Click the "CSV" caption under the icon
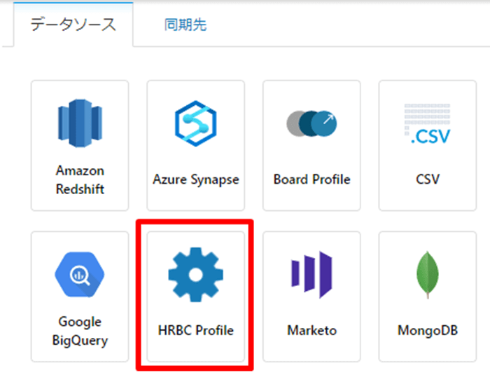Viewport: 490px width, 382px height. tap(428, 179)
